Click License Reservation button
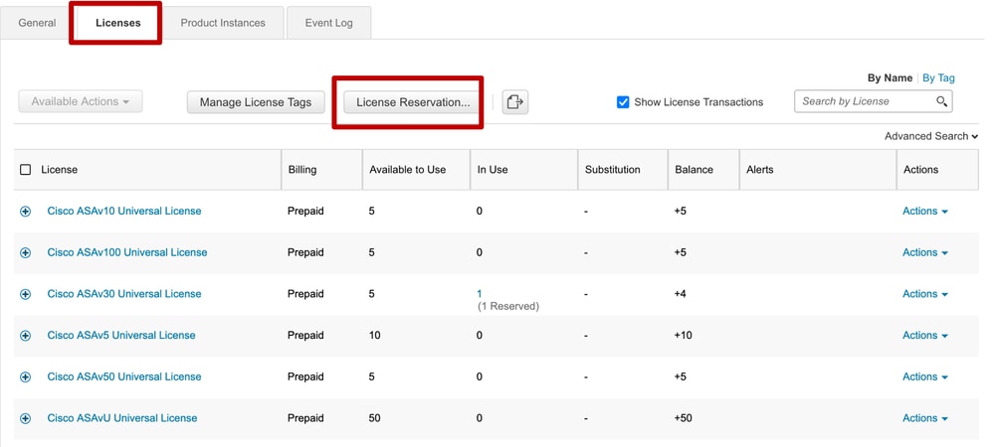The image size is (994, 447). click(413, 102)
